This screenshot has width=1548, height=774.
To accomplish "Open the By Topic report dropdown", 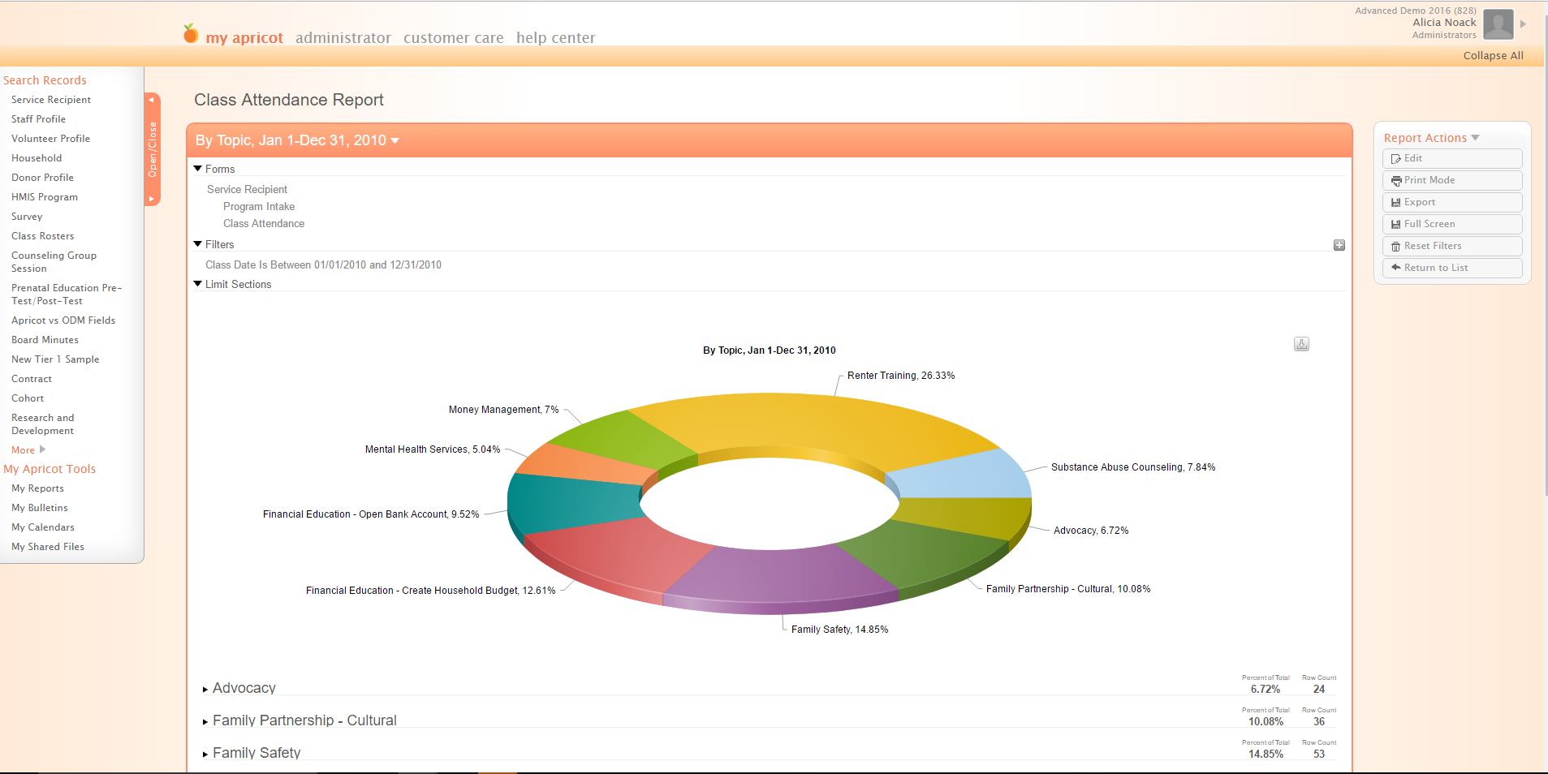I will [x=395, y=141].
